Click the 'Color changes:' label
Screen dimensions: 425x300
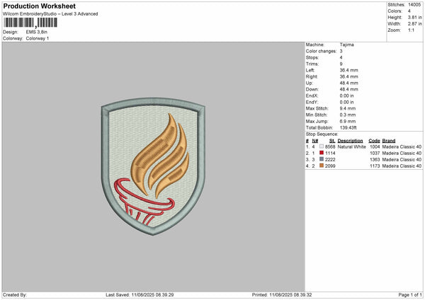coord(321,51)
